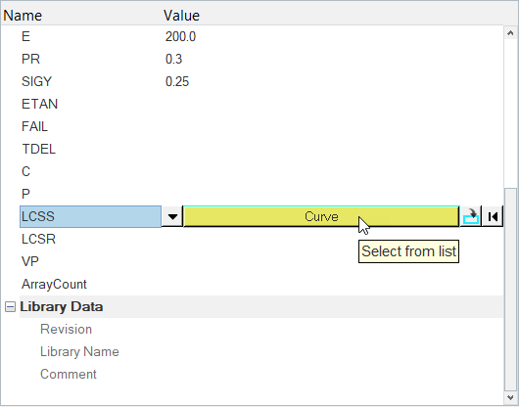Open the LCSS dropdown arrow
This screenshot has height=407, width=519.
click(172, 216)
